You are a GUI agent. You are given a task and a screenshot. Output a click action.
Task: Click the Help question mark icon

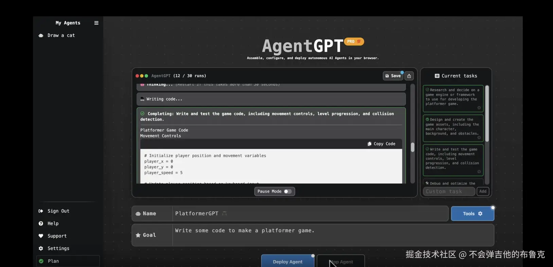point(41,224)
